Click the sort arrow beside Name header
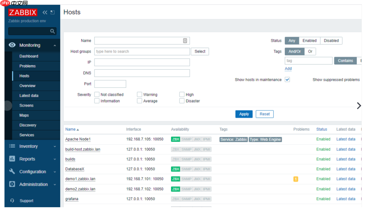 [78, 130]
